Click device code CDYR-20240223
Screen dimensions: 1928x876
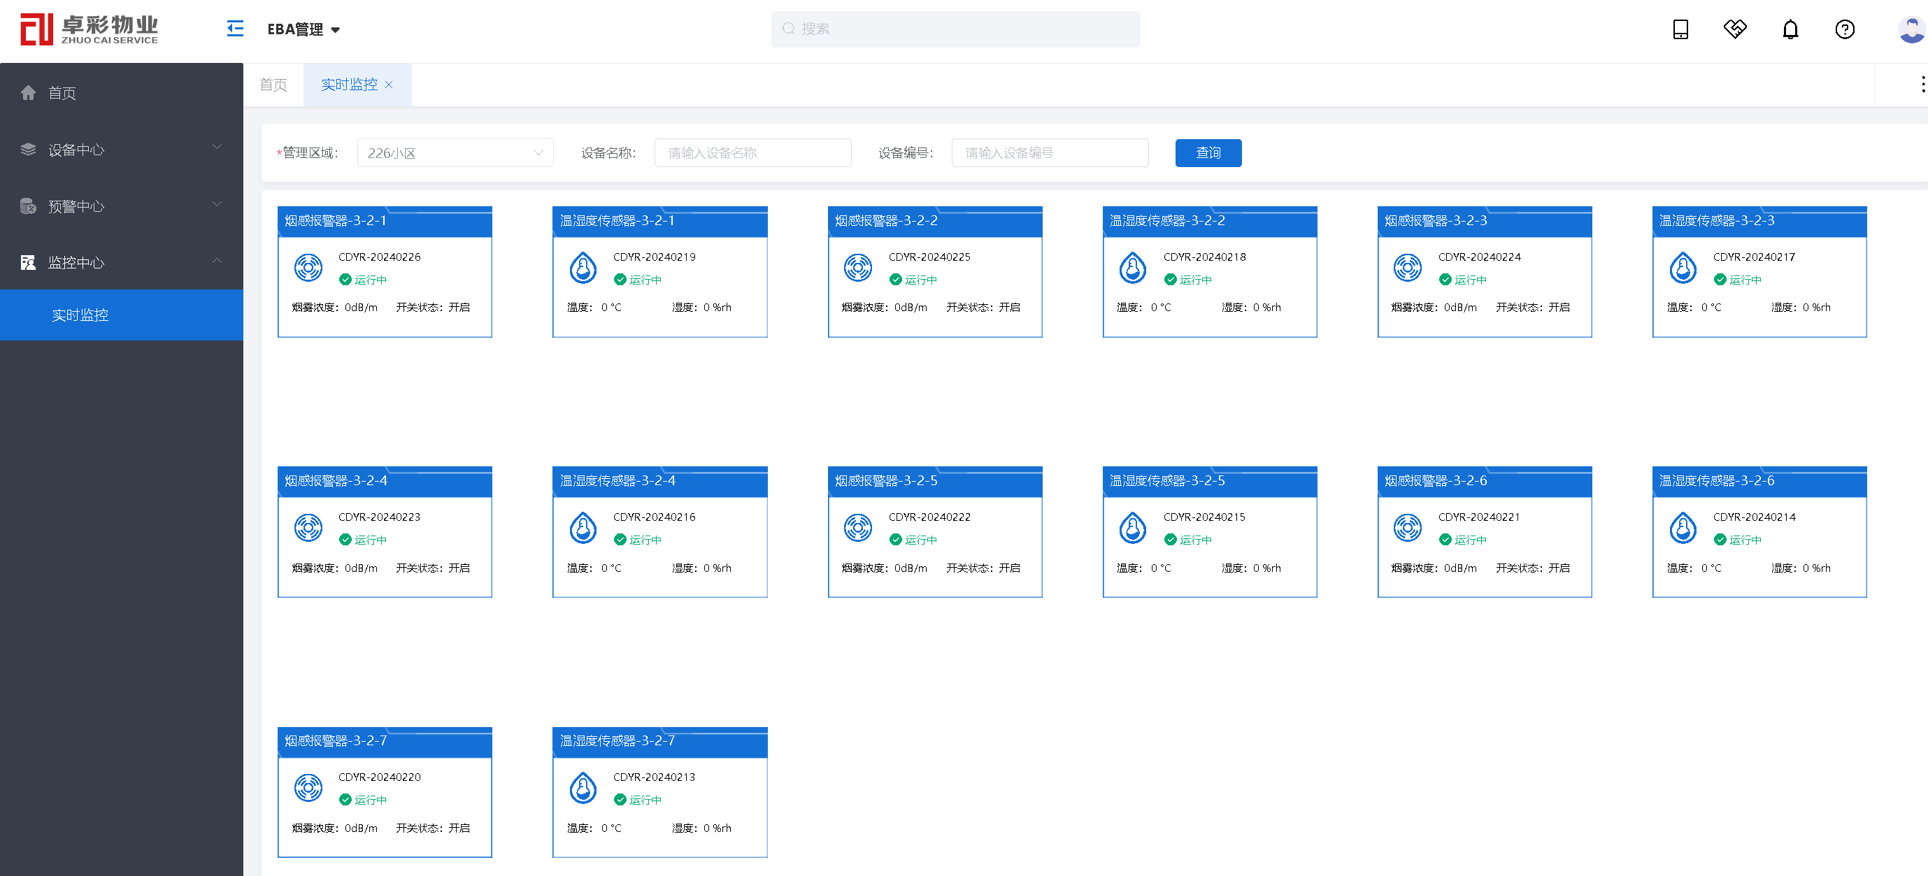380,517
